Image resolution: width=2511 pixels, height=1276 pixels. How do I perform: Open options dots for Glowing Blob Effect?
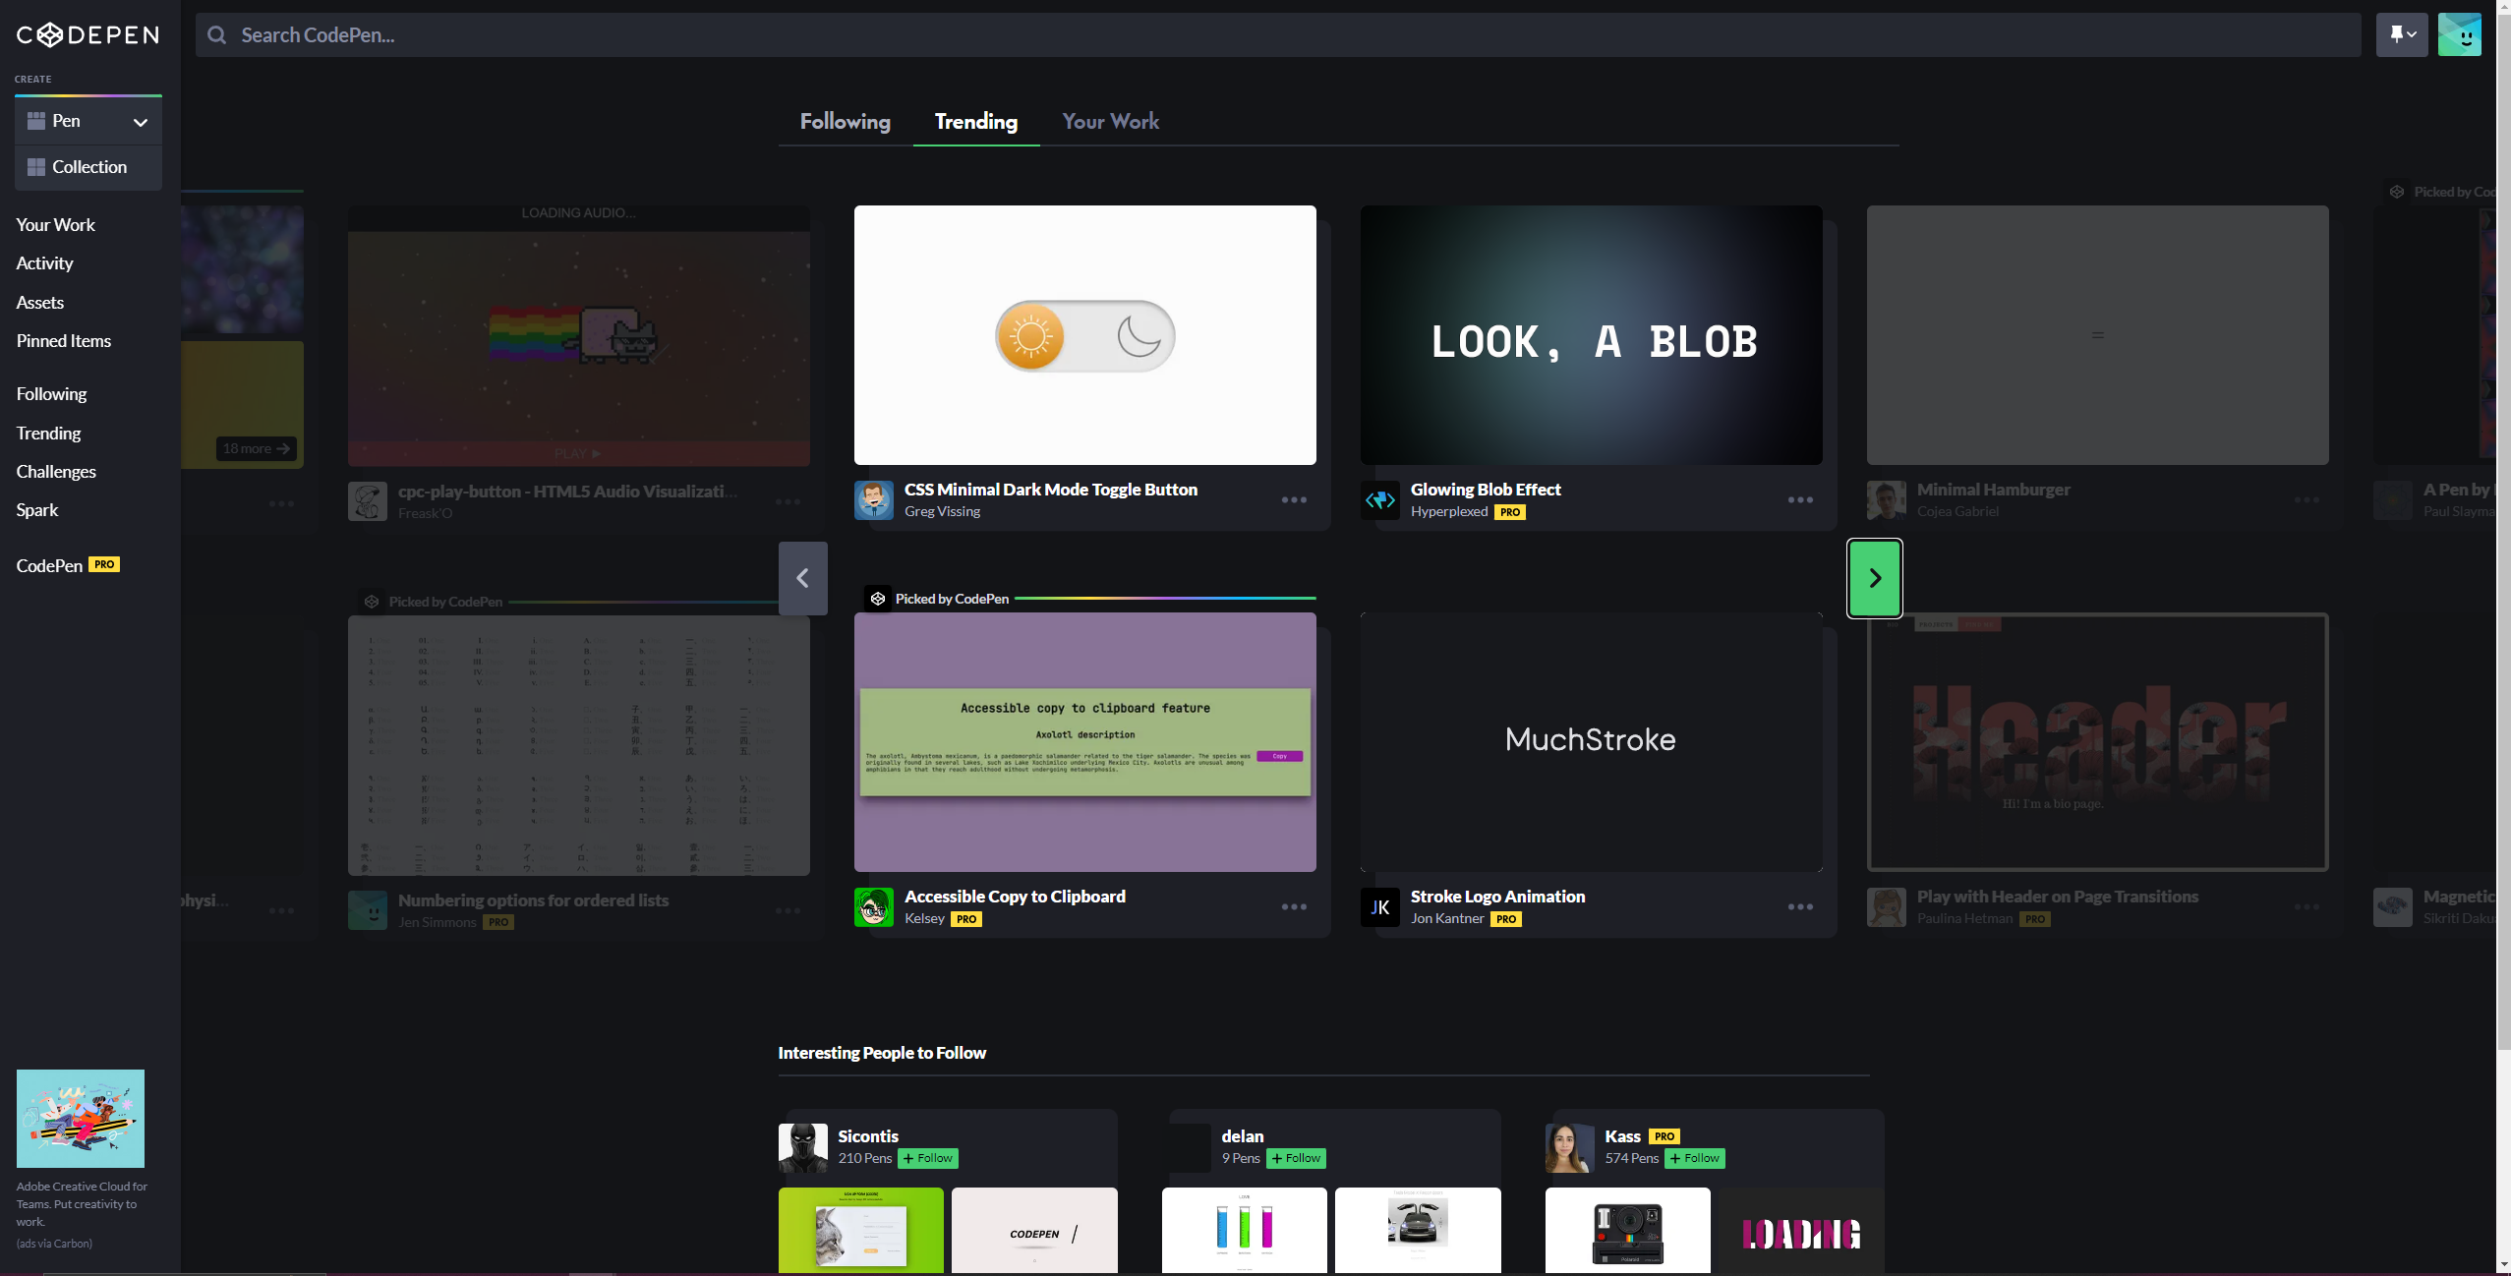click(x=1799, y=500)
